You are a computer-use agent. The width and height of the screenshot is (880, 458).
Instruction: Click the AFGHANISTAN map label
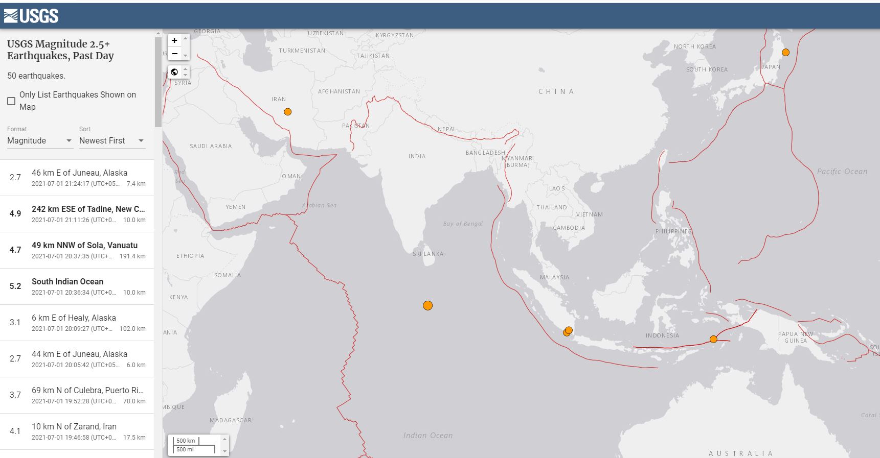pyautogui.click(x=339, y=91)
